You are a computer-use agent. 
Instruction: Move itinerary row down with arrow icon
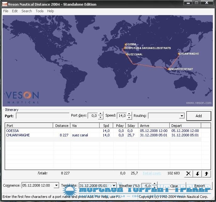197,173
